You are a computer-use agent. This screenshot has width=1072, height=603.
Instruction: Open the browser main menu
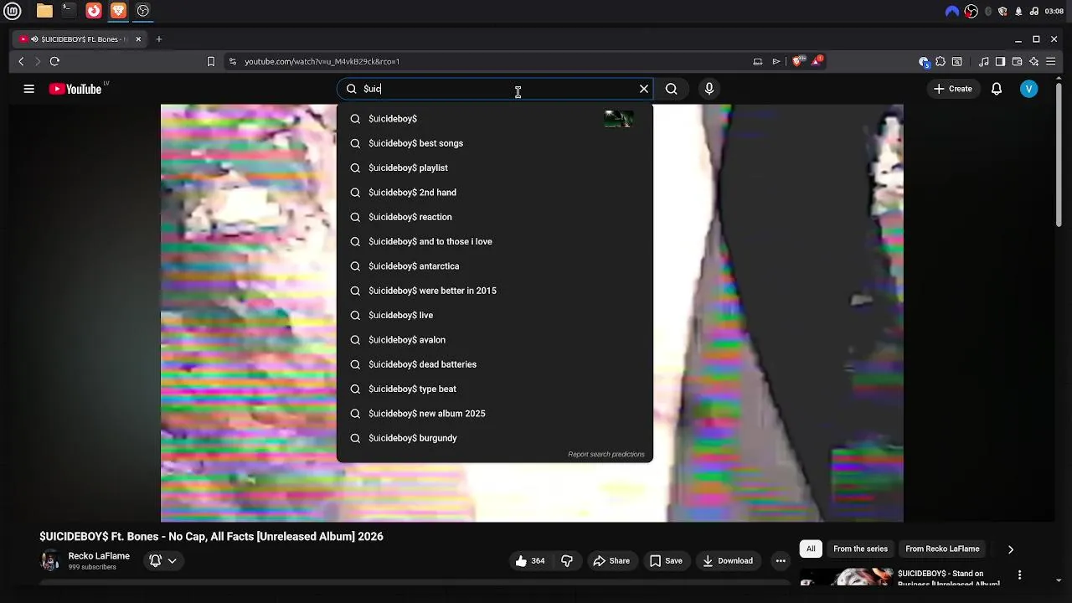[x=1051, y=61]
